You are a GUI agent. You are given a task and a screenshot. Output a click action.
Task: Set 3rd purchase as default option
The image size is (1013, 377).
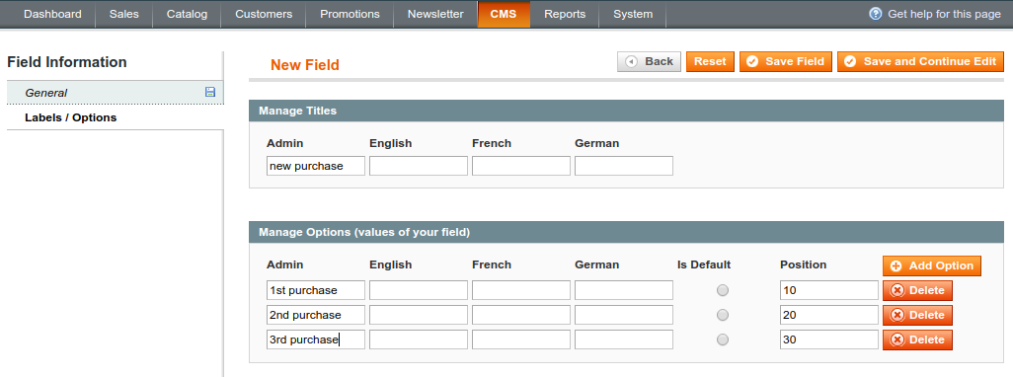(x=723, y=339)
